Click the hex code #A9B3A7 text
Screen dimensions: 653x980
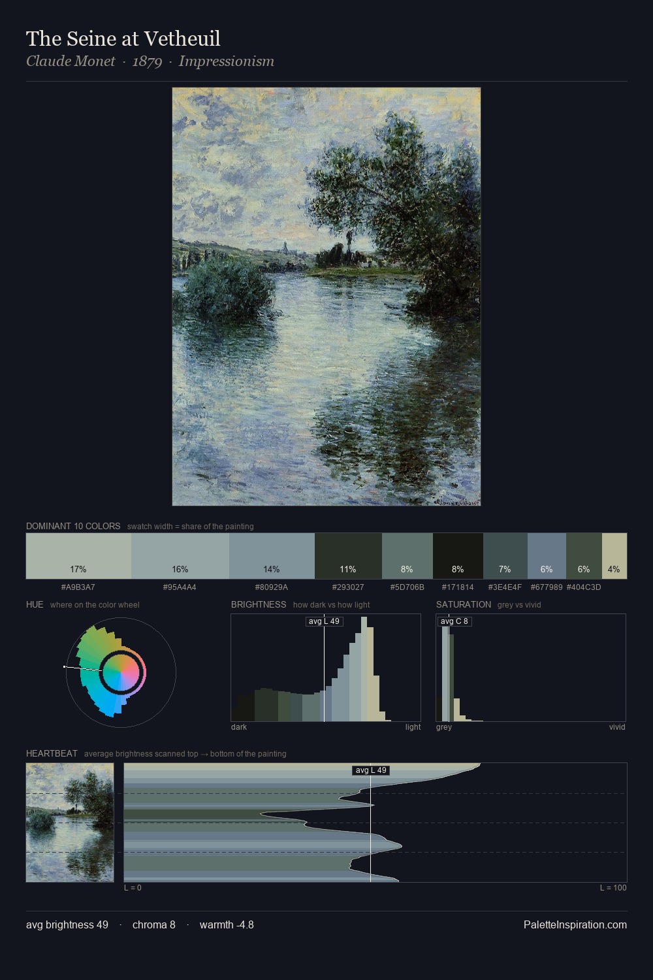[x=78, y=587]
